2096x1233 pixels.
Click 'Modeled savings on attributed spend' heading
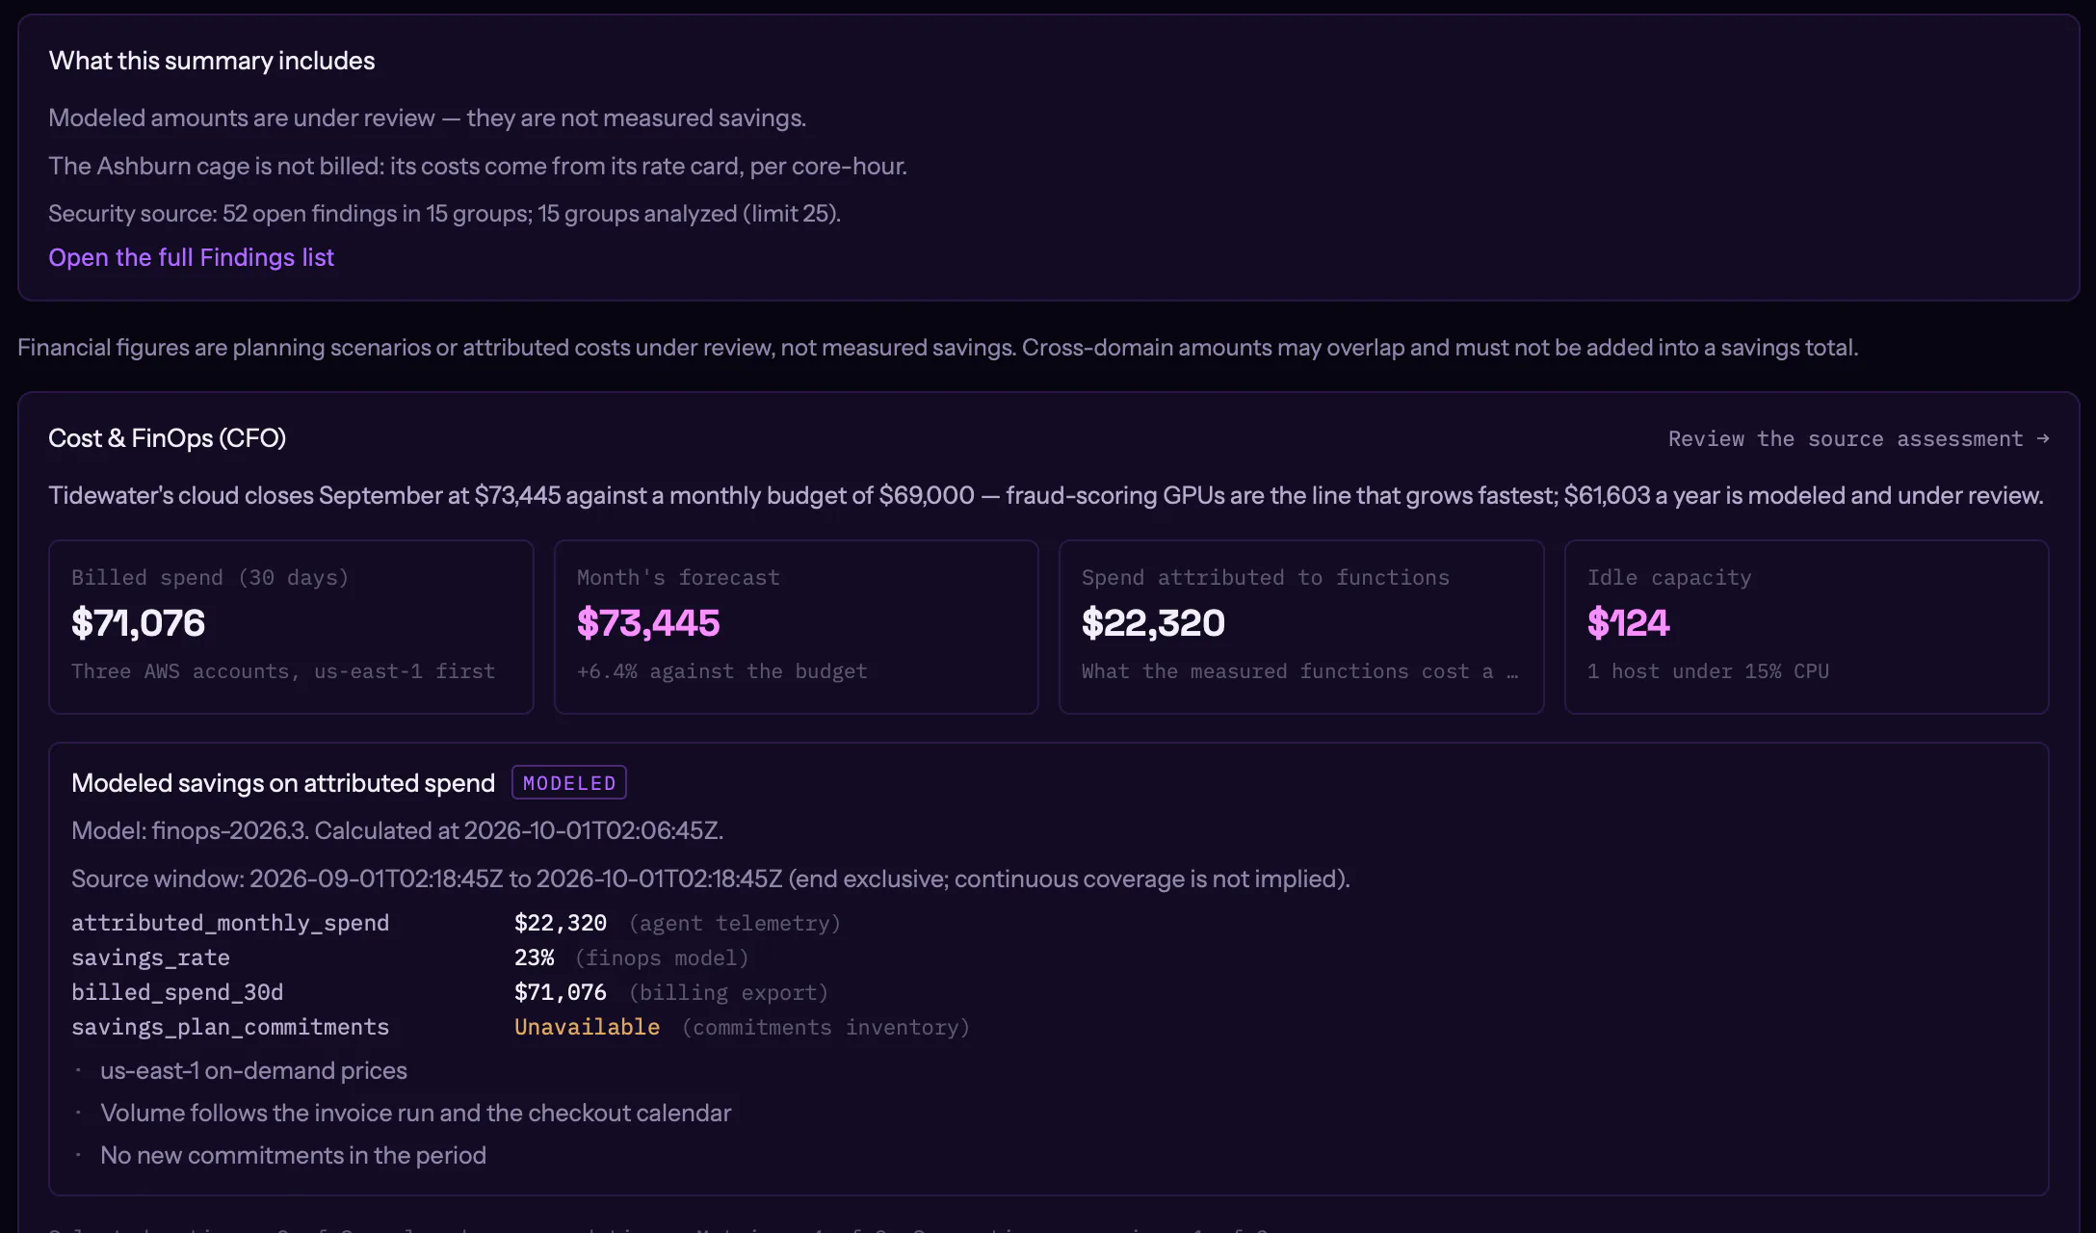[x=282, y=783]
